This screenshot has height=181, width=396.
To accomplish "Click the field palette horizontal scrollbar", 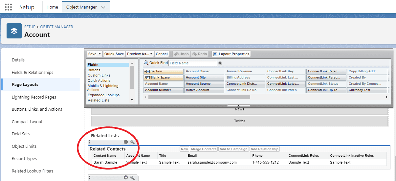I will [x=199, y=97].
